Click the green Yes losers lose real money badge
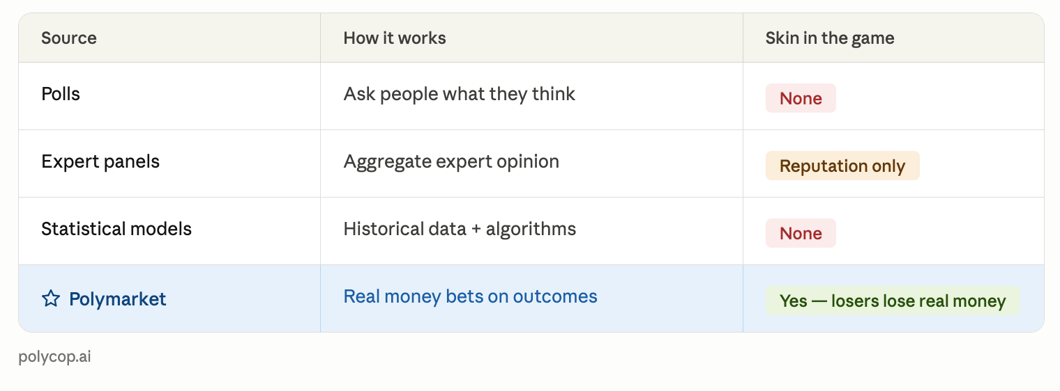The width and height of the screenshot is (1060, 391). click(893, 301)
